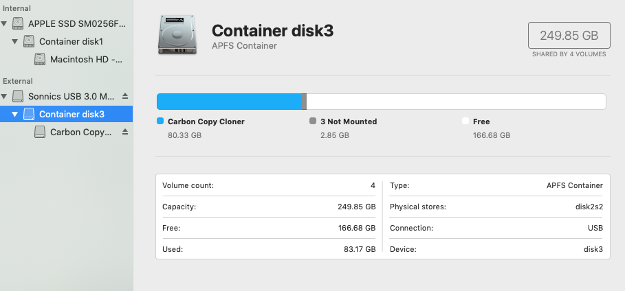The image size is (625, 291).
Task: Eject the Sonnics USB 3.0 drive
Action: (x=124, y=96)
